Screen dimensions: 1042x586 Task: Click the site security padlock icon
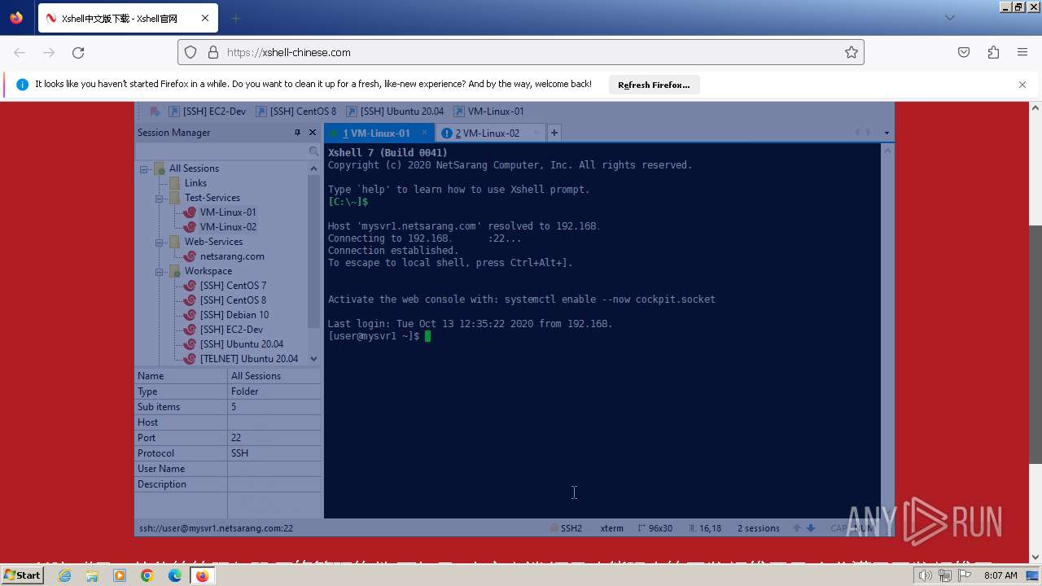tap(213, 52)
